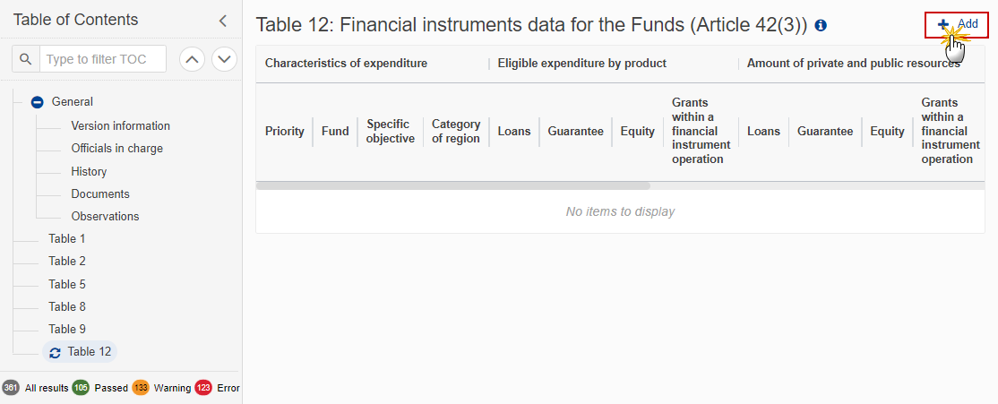Focus the Type to filter TOC field
Image resolution: width=998 pixels, height=404 pixels.
coord(102,59)
